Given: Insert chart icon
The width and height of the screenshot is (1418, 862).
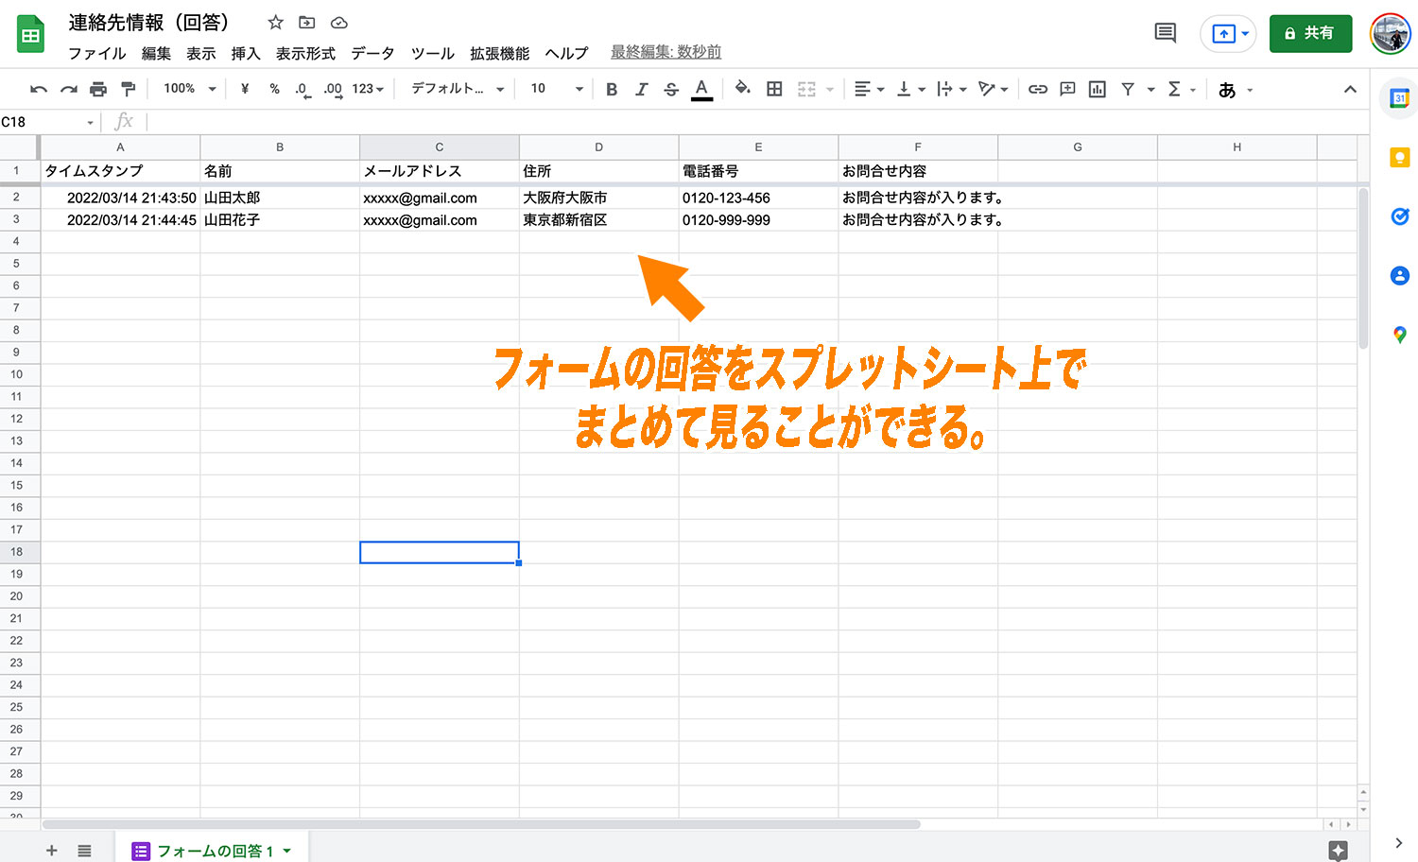Looking at the screenshot, I should [1098, 89].
